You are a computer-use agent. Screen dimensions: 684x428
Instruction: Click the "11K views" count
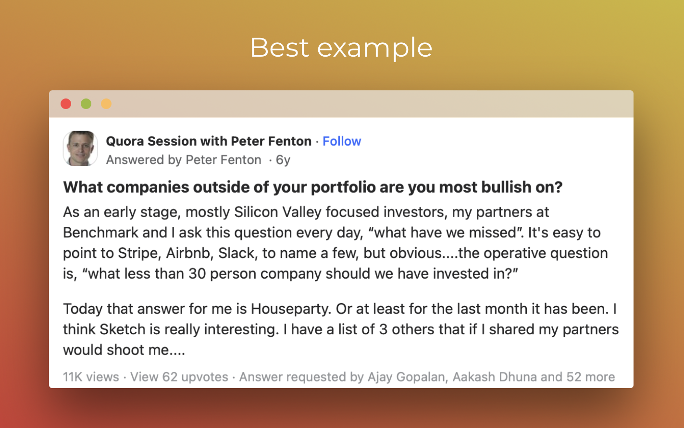[x=91, y=377]
